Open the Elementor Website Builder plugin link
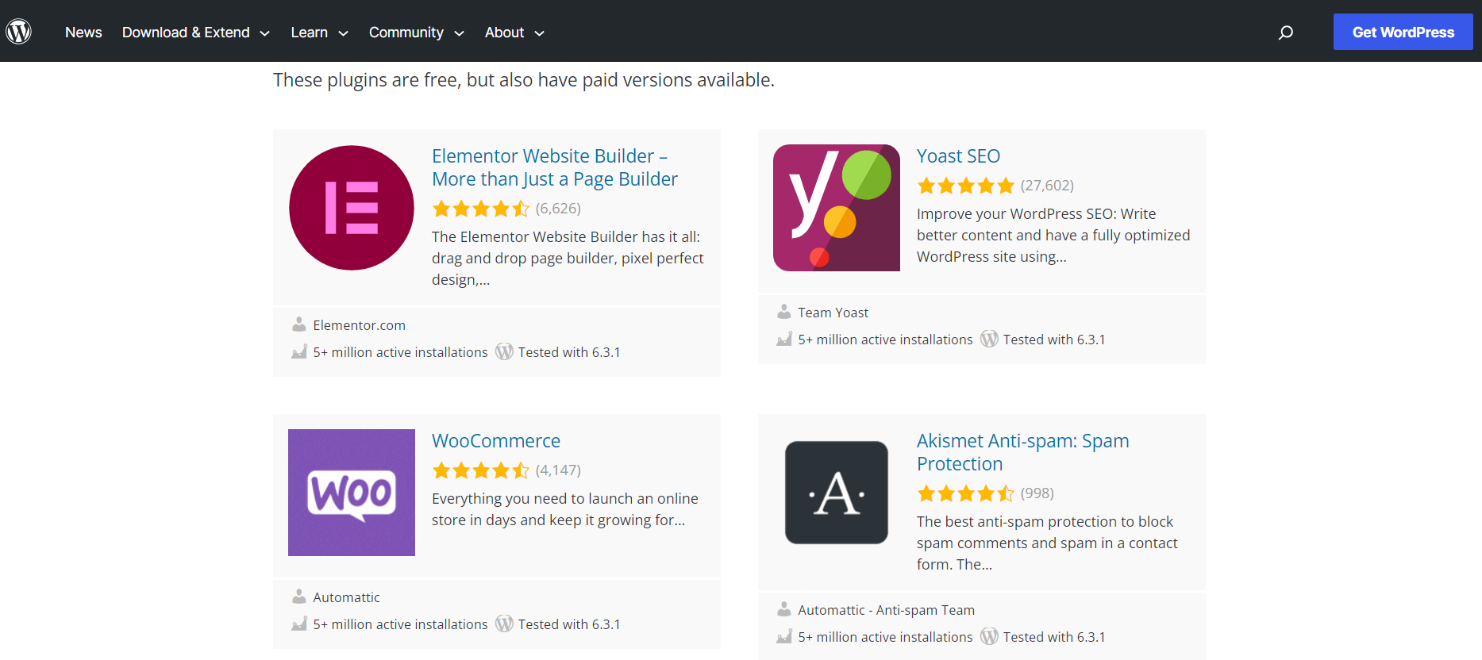1482x660 pixels. click(x=555, y=167)
